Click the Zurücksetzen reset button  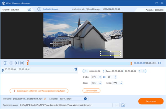coord(91,91)
